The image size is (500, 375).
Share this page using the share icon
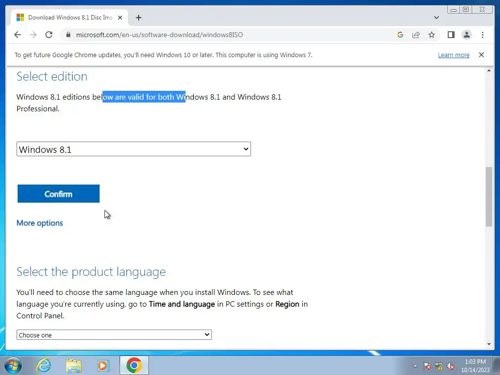point(416,35)
